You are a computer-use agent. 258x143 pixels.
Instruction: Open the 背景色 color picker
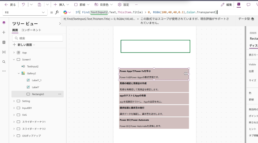(x=103, y=5)
